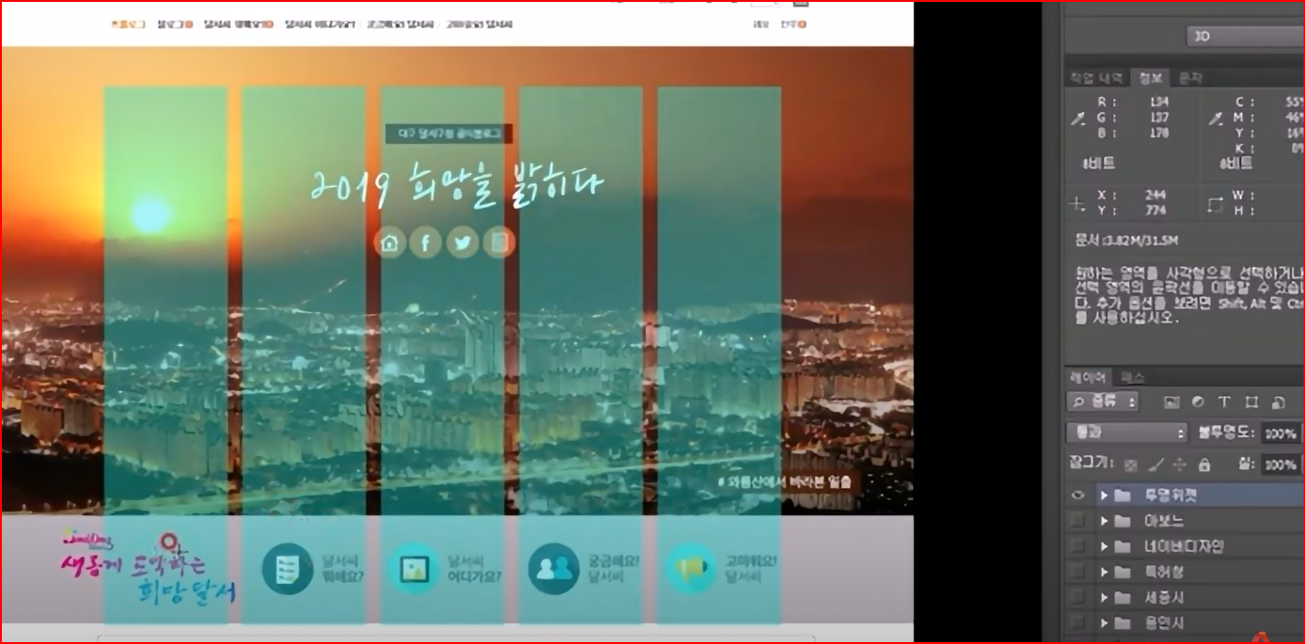
Task: Click the folder icon of 세종시 layer group
Action: (x=1123, y=597)
